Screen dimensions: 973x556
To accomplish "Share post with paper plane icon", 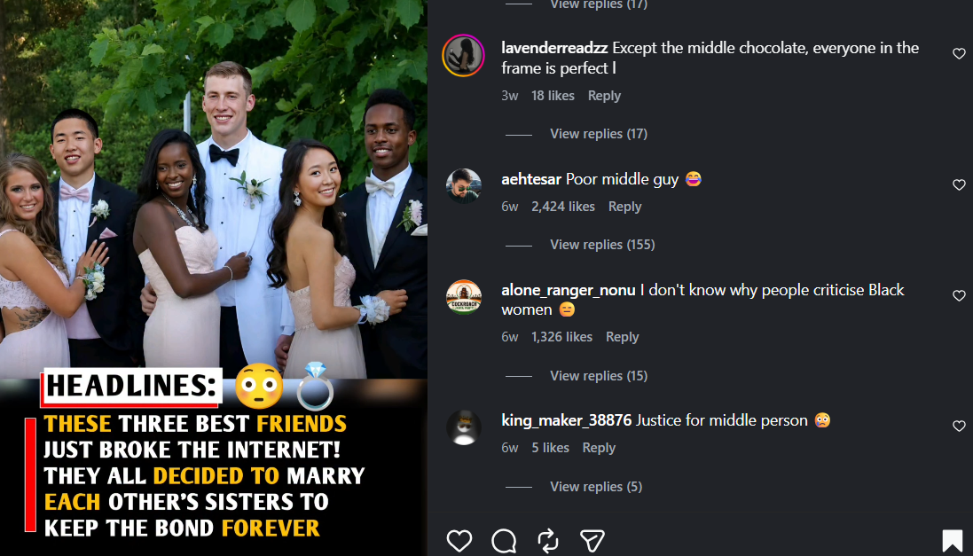I will (x=592, y=541).
